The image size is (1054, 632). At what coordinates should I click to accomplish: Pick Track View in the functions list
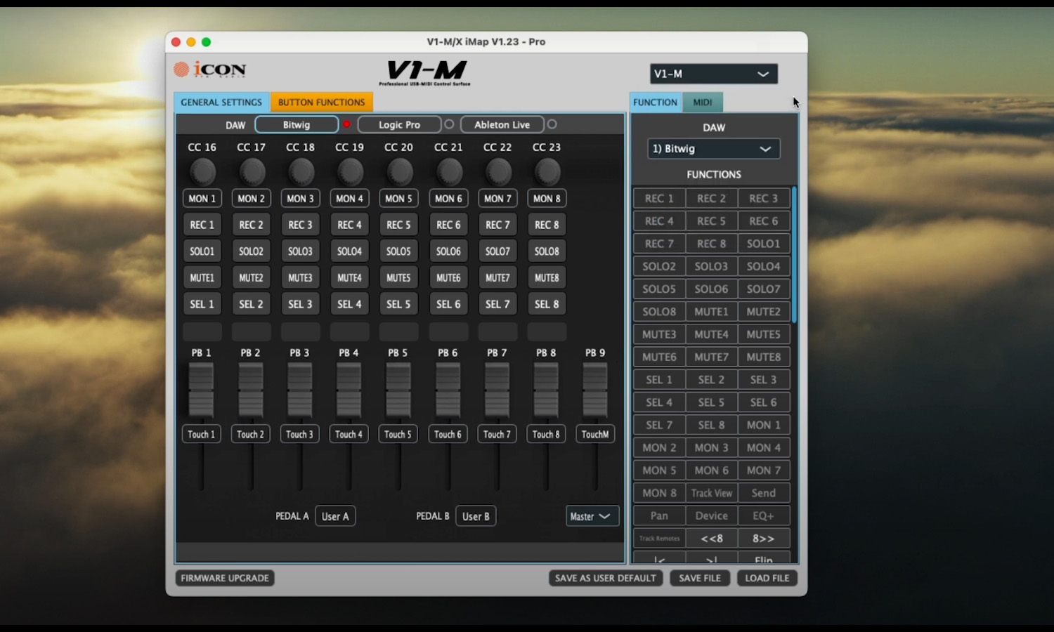pos(712,493)
